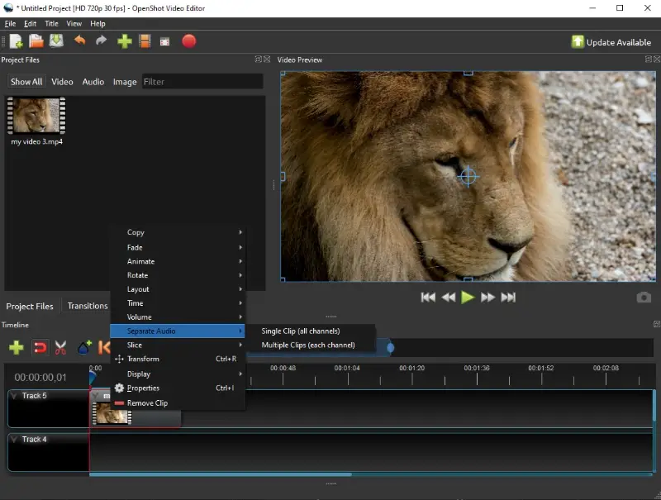Screen dimensions: 661x500
Task: Choose Remove Clip in the context menu
Action: pyautogui.click(x=178, y=403)
